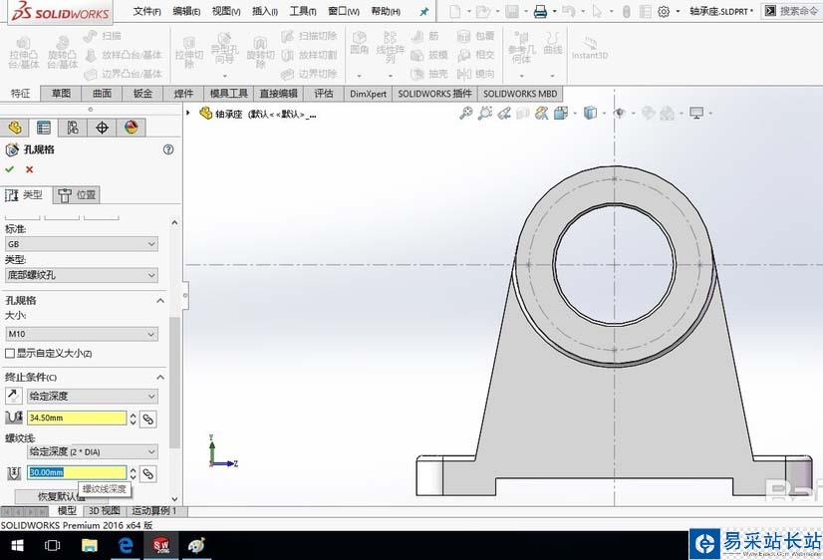The height and width of the screenshot is (560, 823).
Task: Open the DimXpertManager crosshair tab icon
Action: pyautogui.click(x=102, y=128)
